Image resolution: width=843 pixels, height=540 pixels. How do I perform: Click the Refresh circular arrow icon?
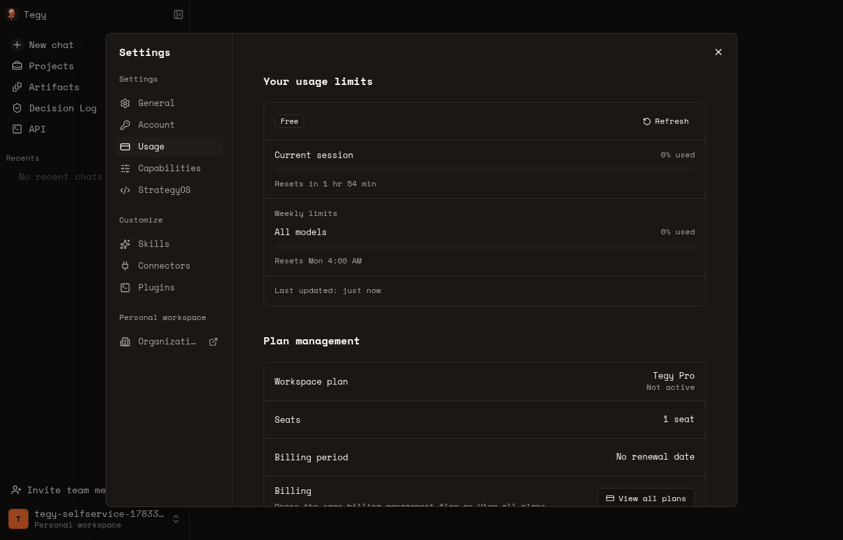pyautogui.click(x=647, y=121)
